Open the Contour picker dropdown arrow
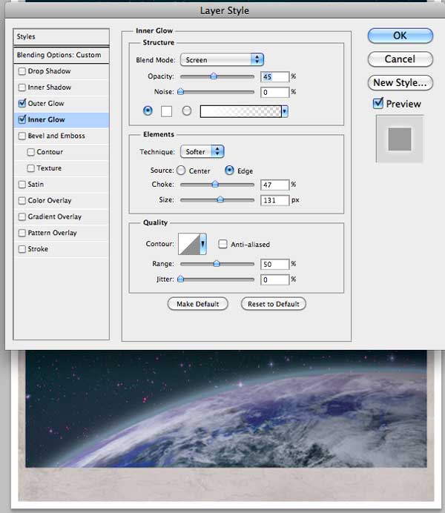 pyautogui.click(x=203, y=244)
